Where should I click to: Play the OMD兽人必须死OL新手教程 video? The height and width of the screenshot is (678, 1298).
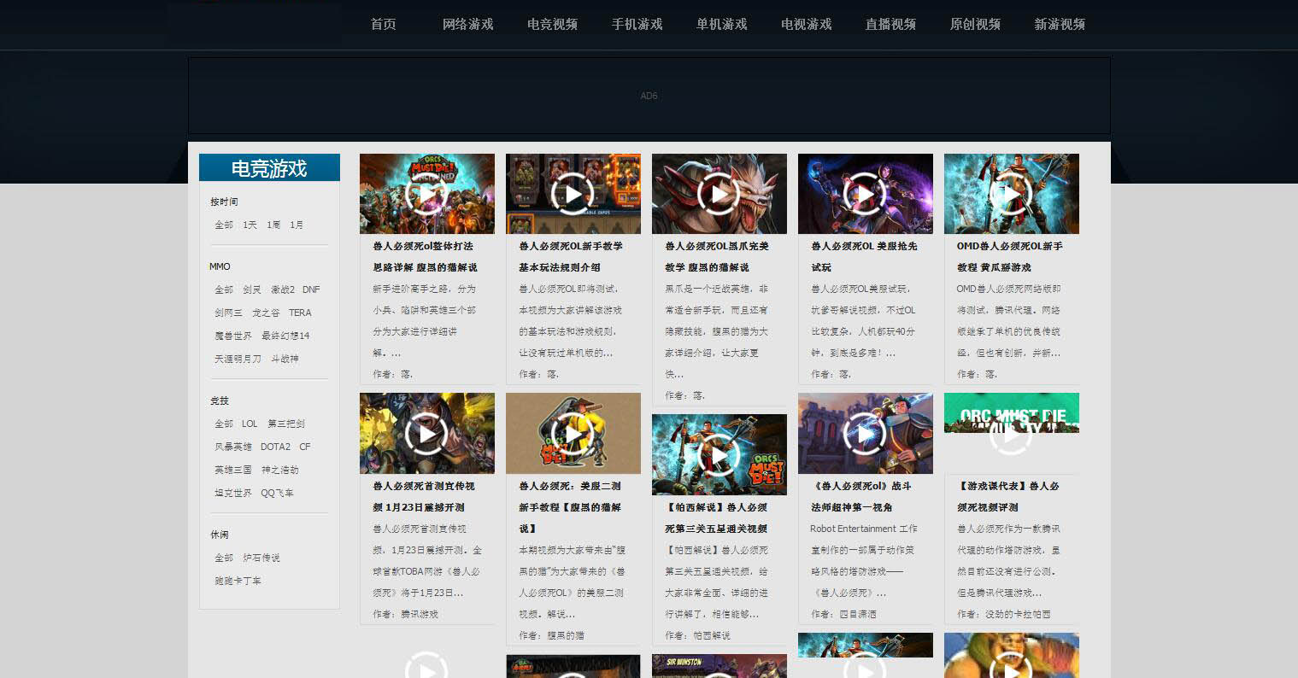point(1011,194)
